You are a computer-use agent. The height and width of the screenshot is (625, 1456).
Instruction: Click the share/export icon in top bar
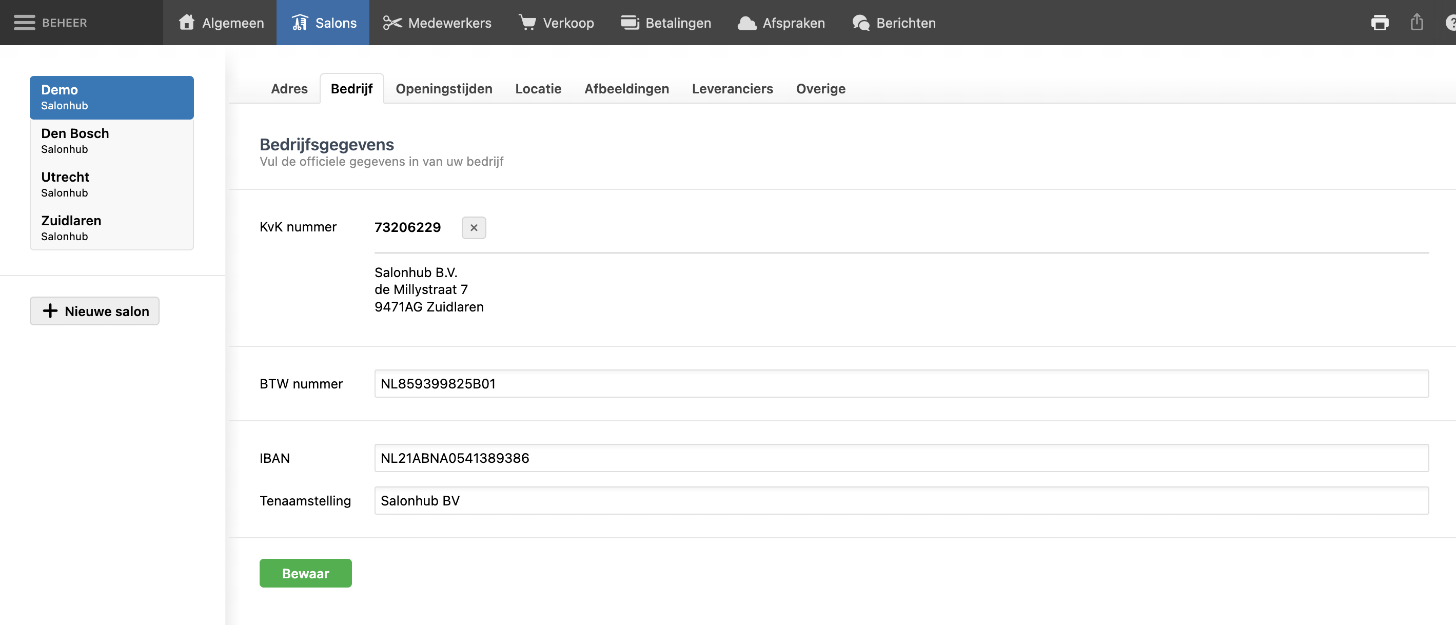click(x=1416, y=23)
